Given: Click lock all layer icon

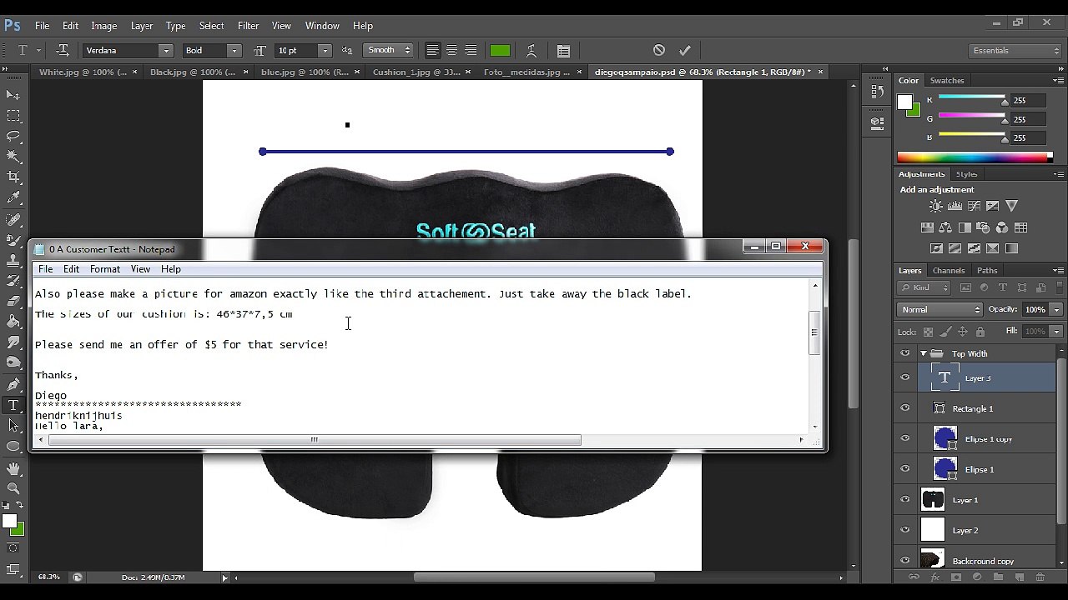Looking at the screenshot, I should [980, 332].
